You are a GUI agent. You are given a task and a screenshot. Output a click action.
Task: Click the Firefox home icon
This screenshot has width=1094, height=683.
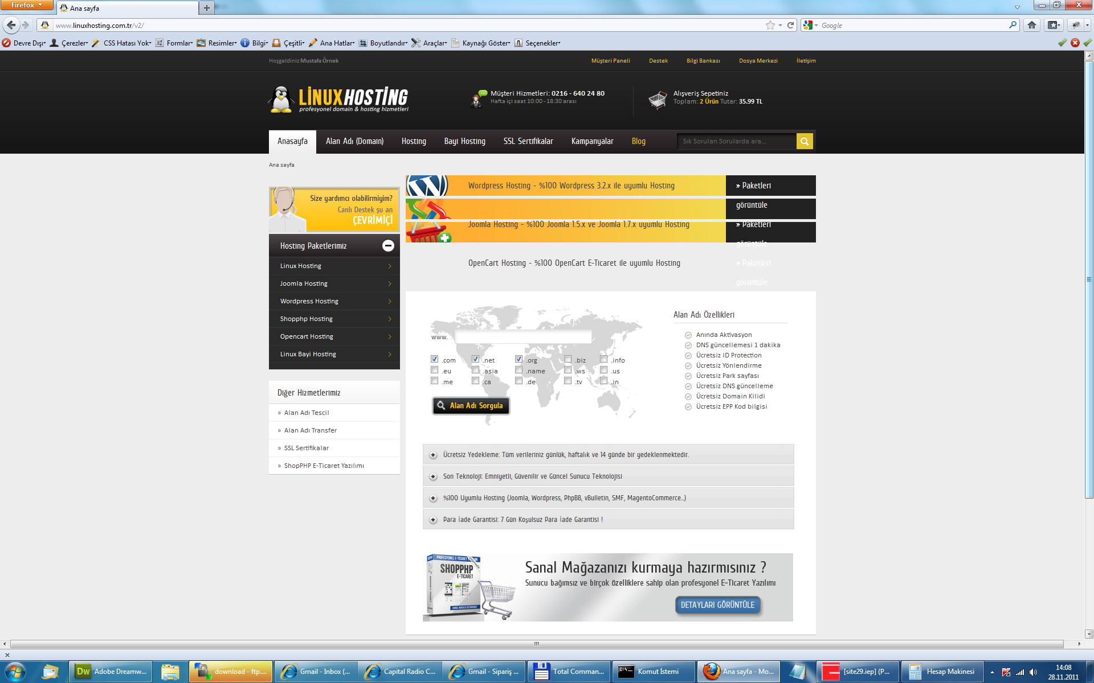1031,25
